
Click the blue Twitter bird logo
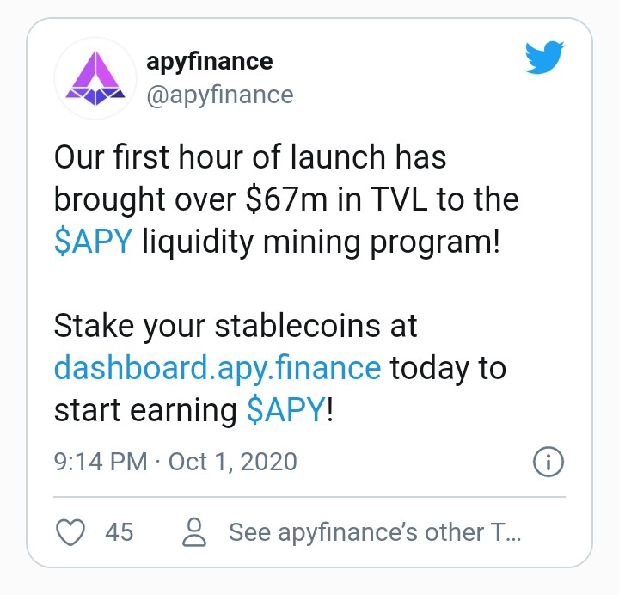pos(544,58)
